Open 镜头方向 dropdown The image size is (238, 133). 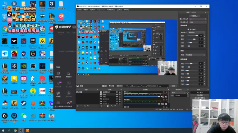(x=198, y=19)
